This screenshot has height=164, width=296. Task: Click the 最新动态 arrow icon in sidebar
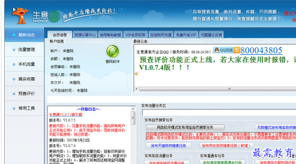pos(14,35)
